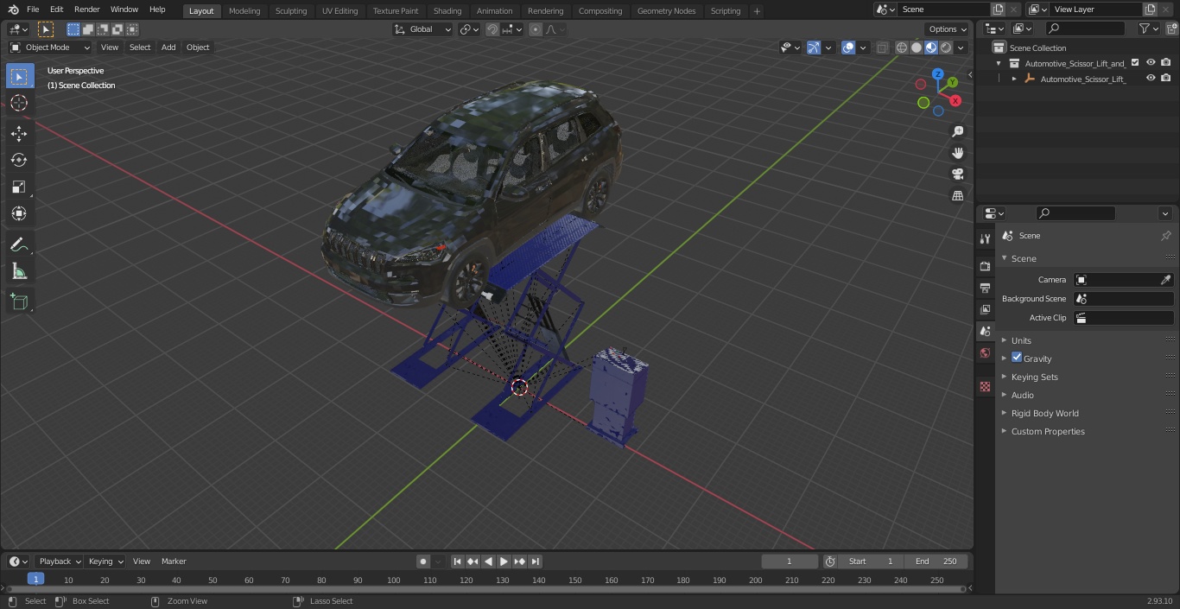Collapse Automotive_Scissor_Lift_and collection tree
Viewport: 1180px width, 609px height.
click(x=999, y=63)
